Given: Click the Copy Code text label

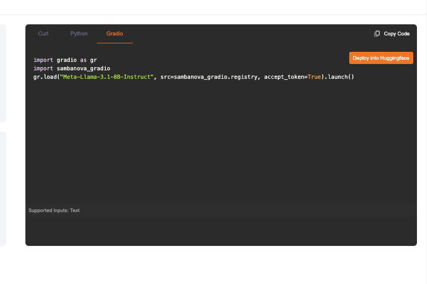Looking at the screenshot, I should pyautogui.click(x=397, y=34).
